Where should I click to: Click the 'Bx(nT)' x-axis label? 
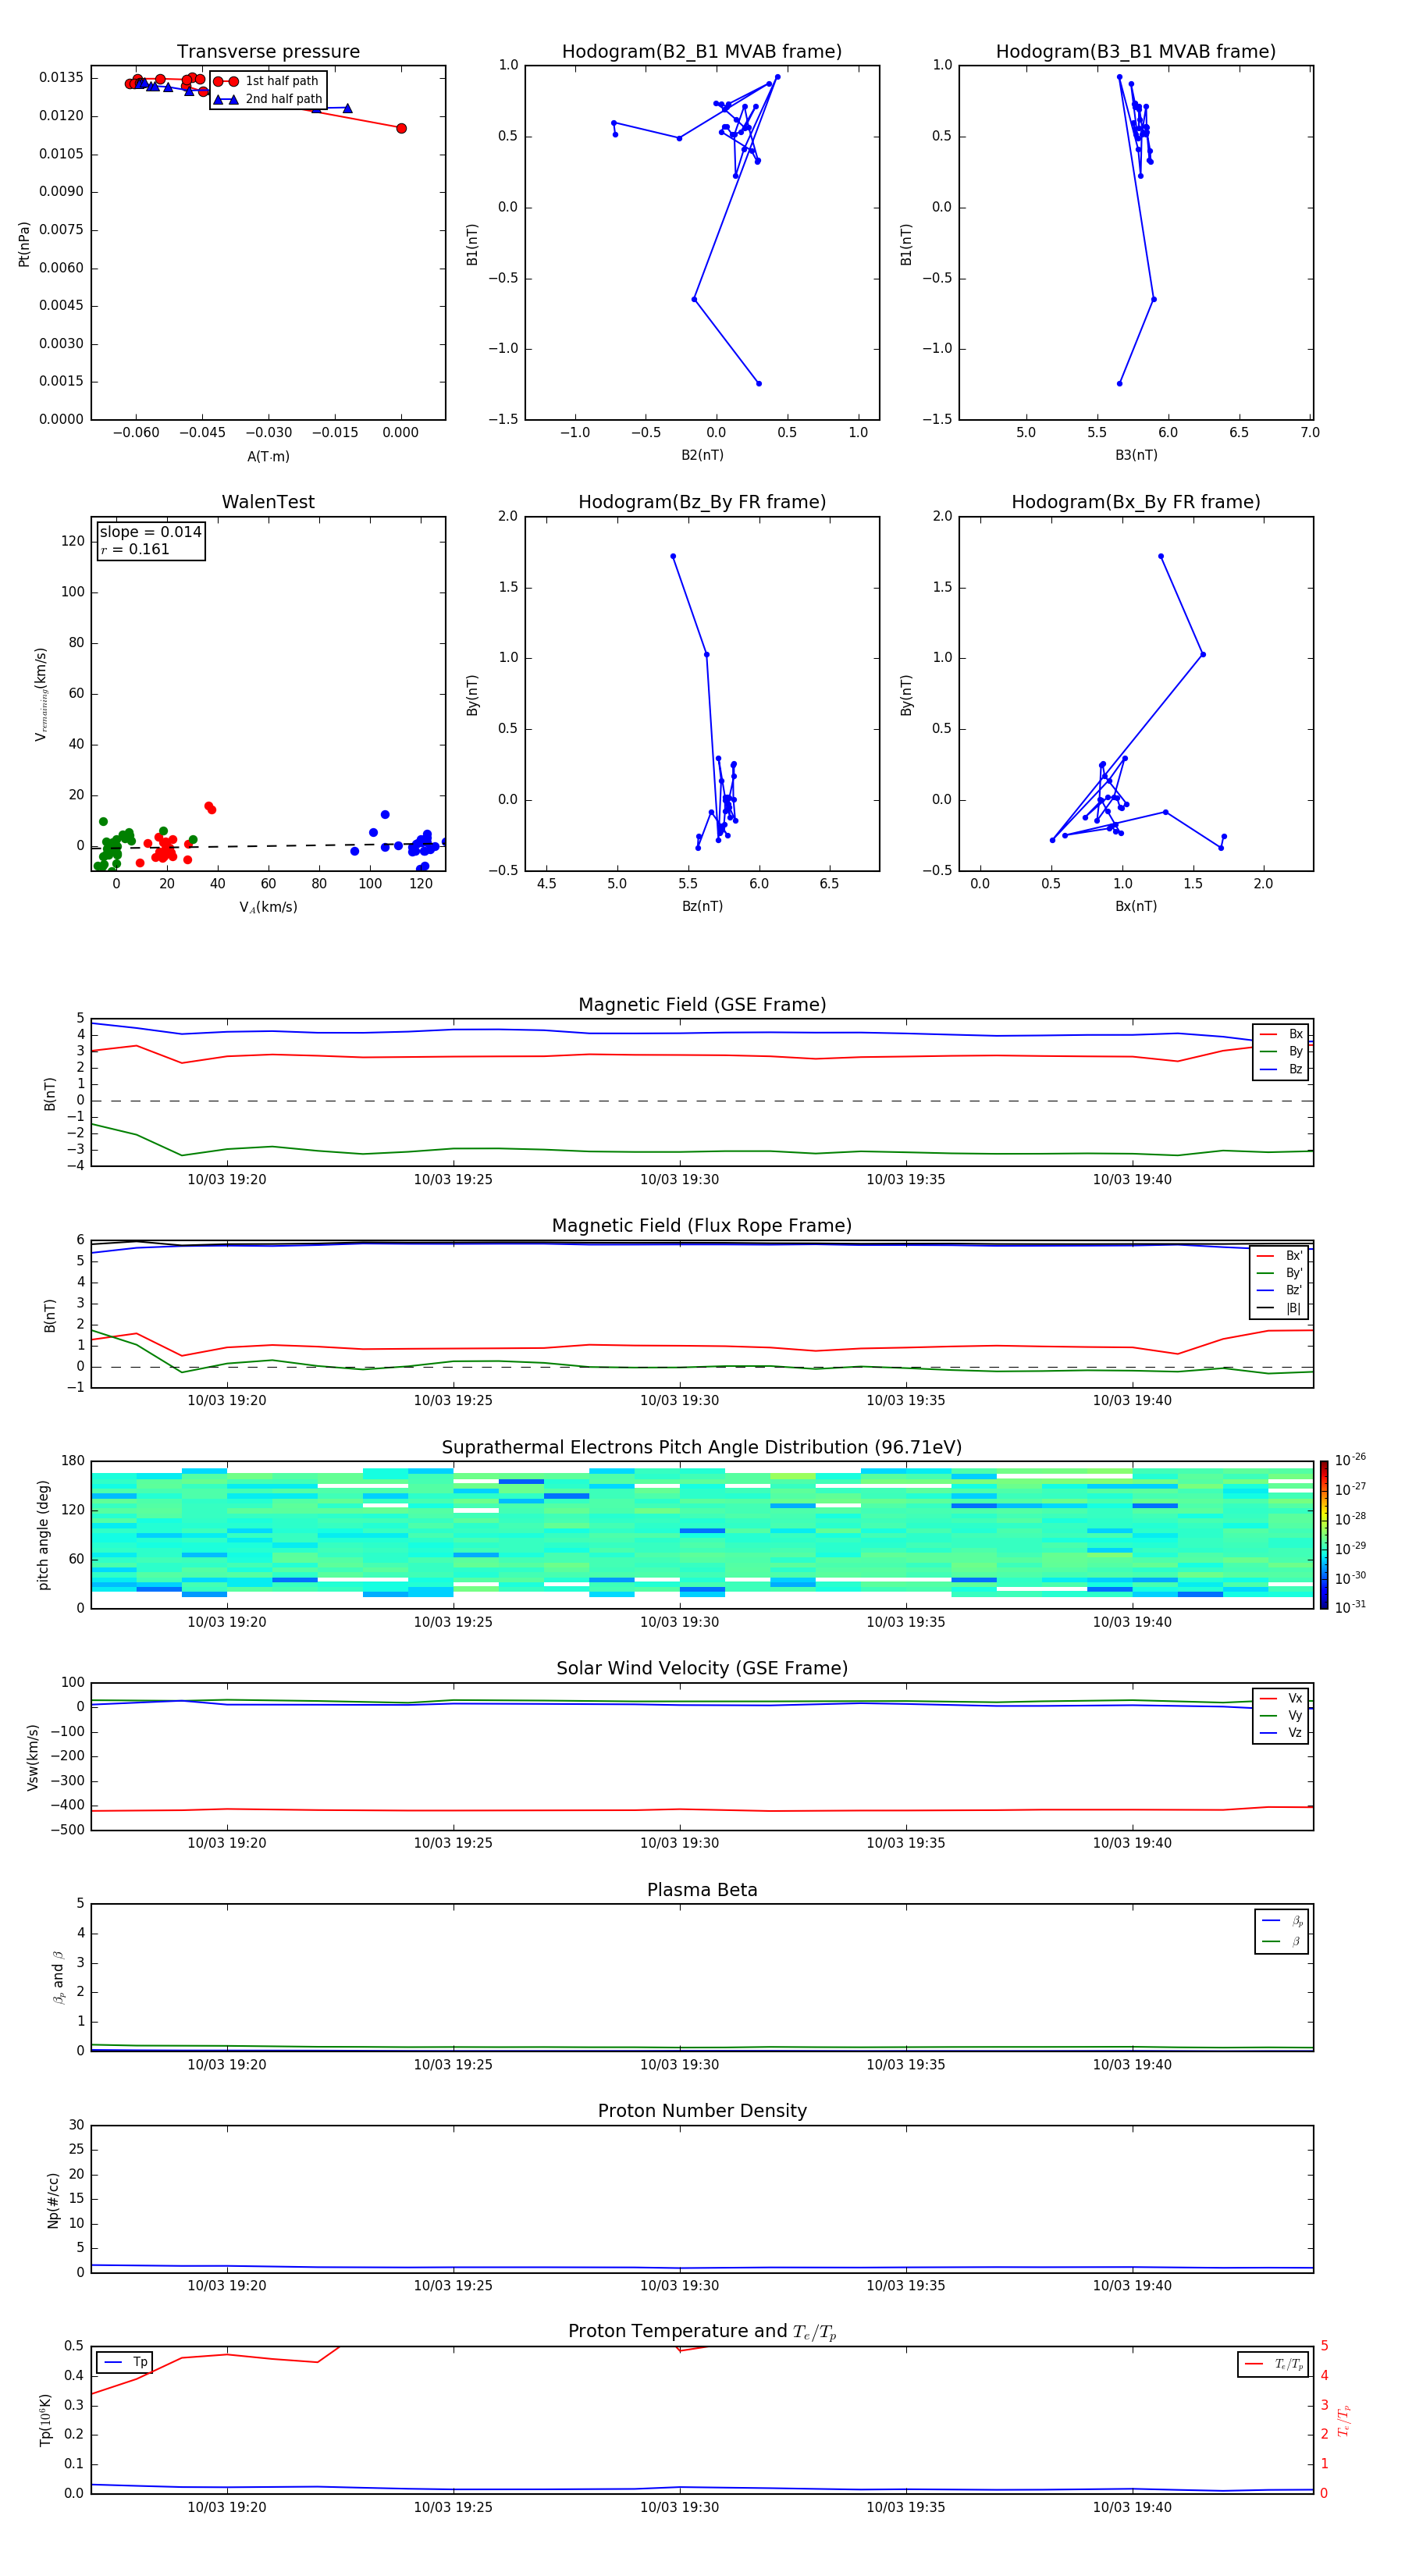[x=1136, y=906]
